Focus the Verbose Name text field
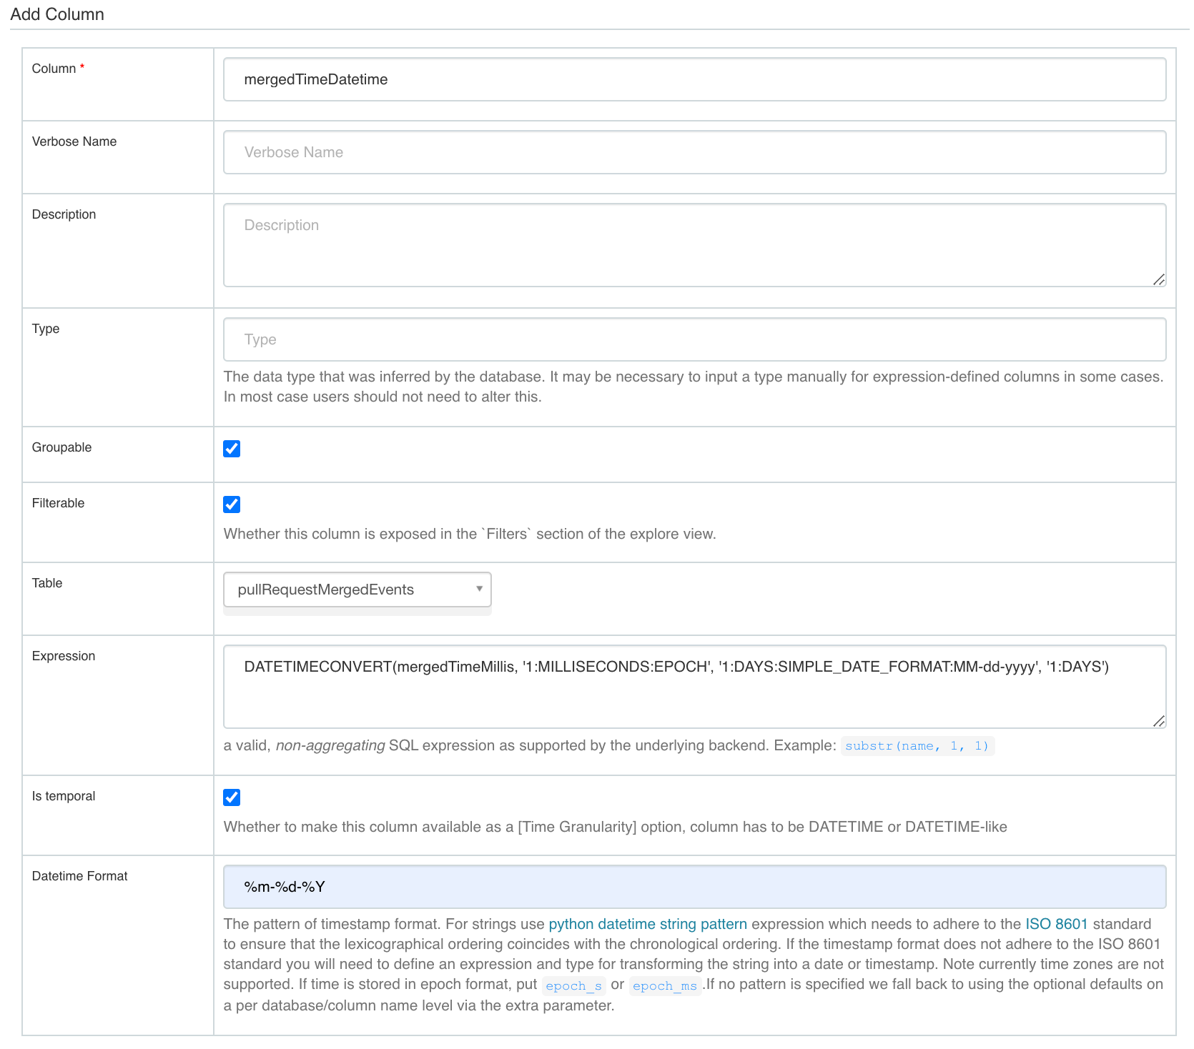1194x1049 pixels. pos(694,152)
